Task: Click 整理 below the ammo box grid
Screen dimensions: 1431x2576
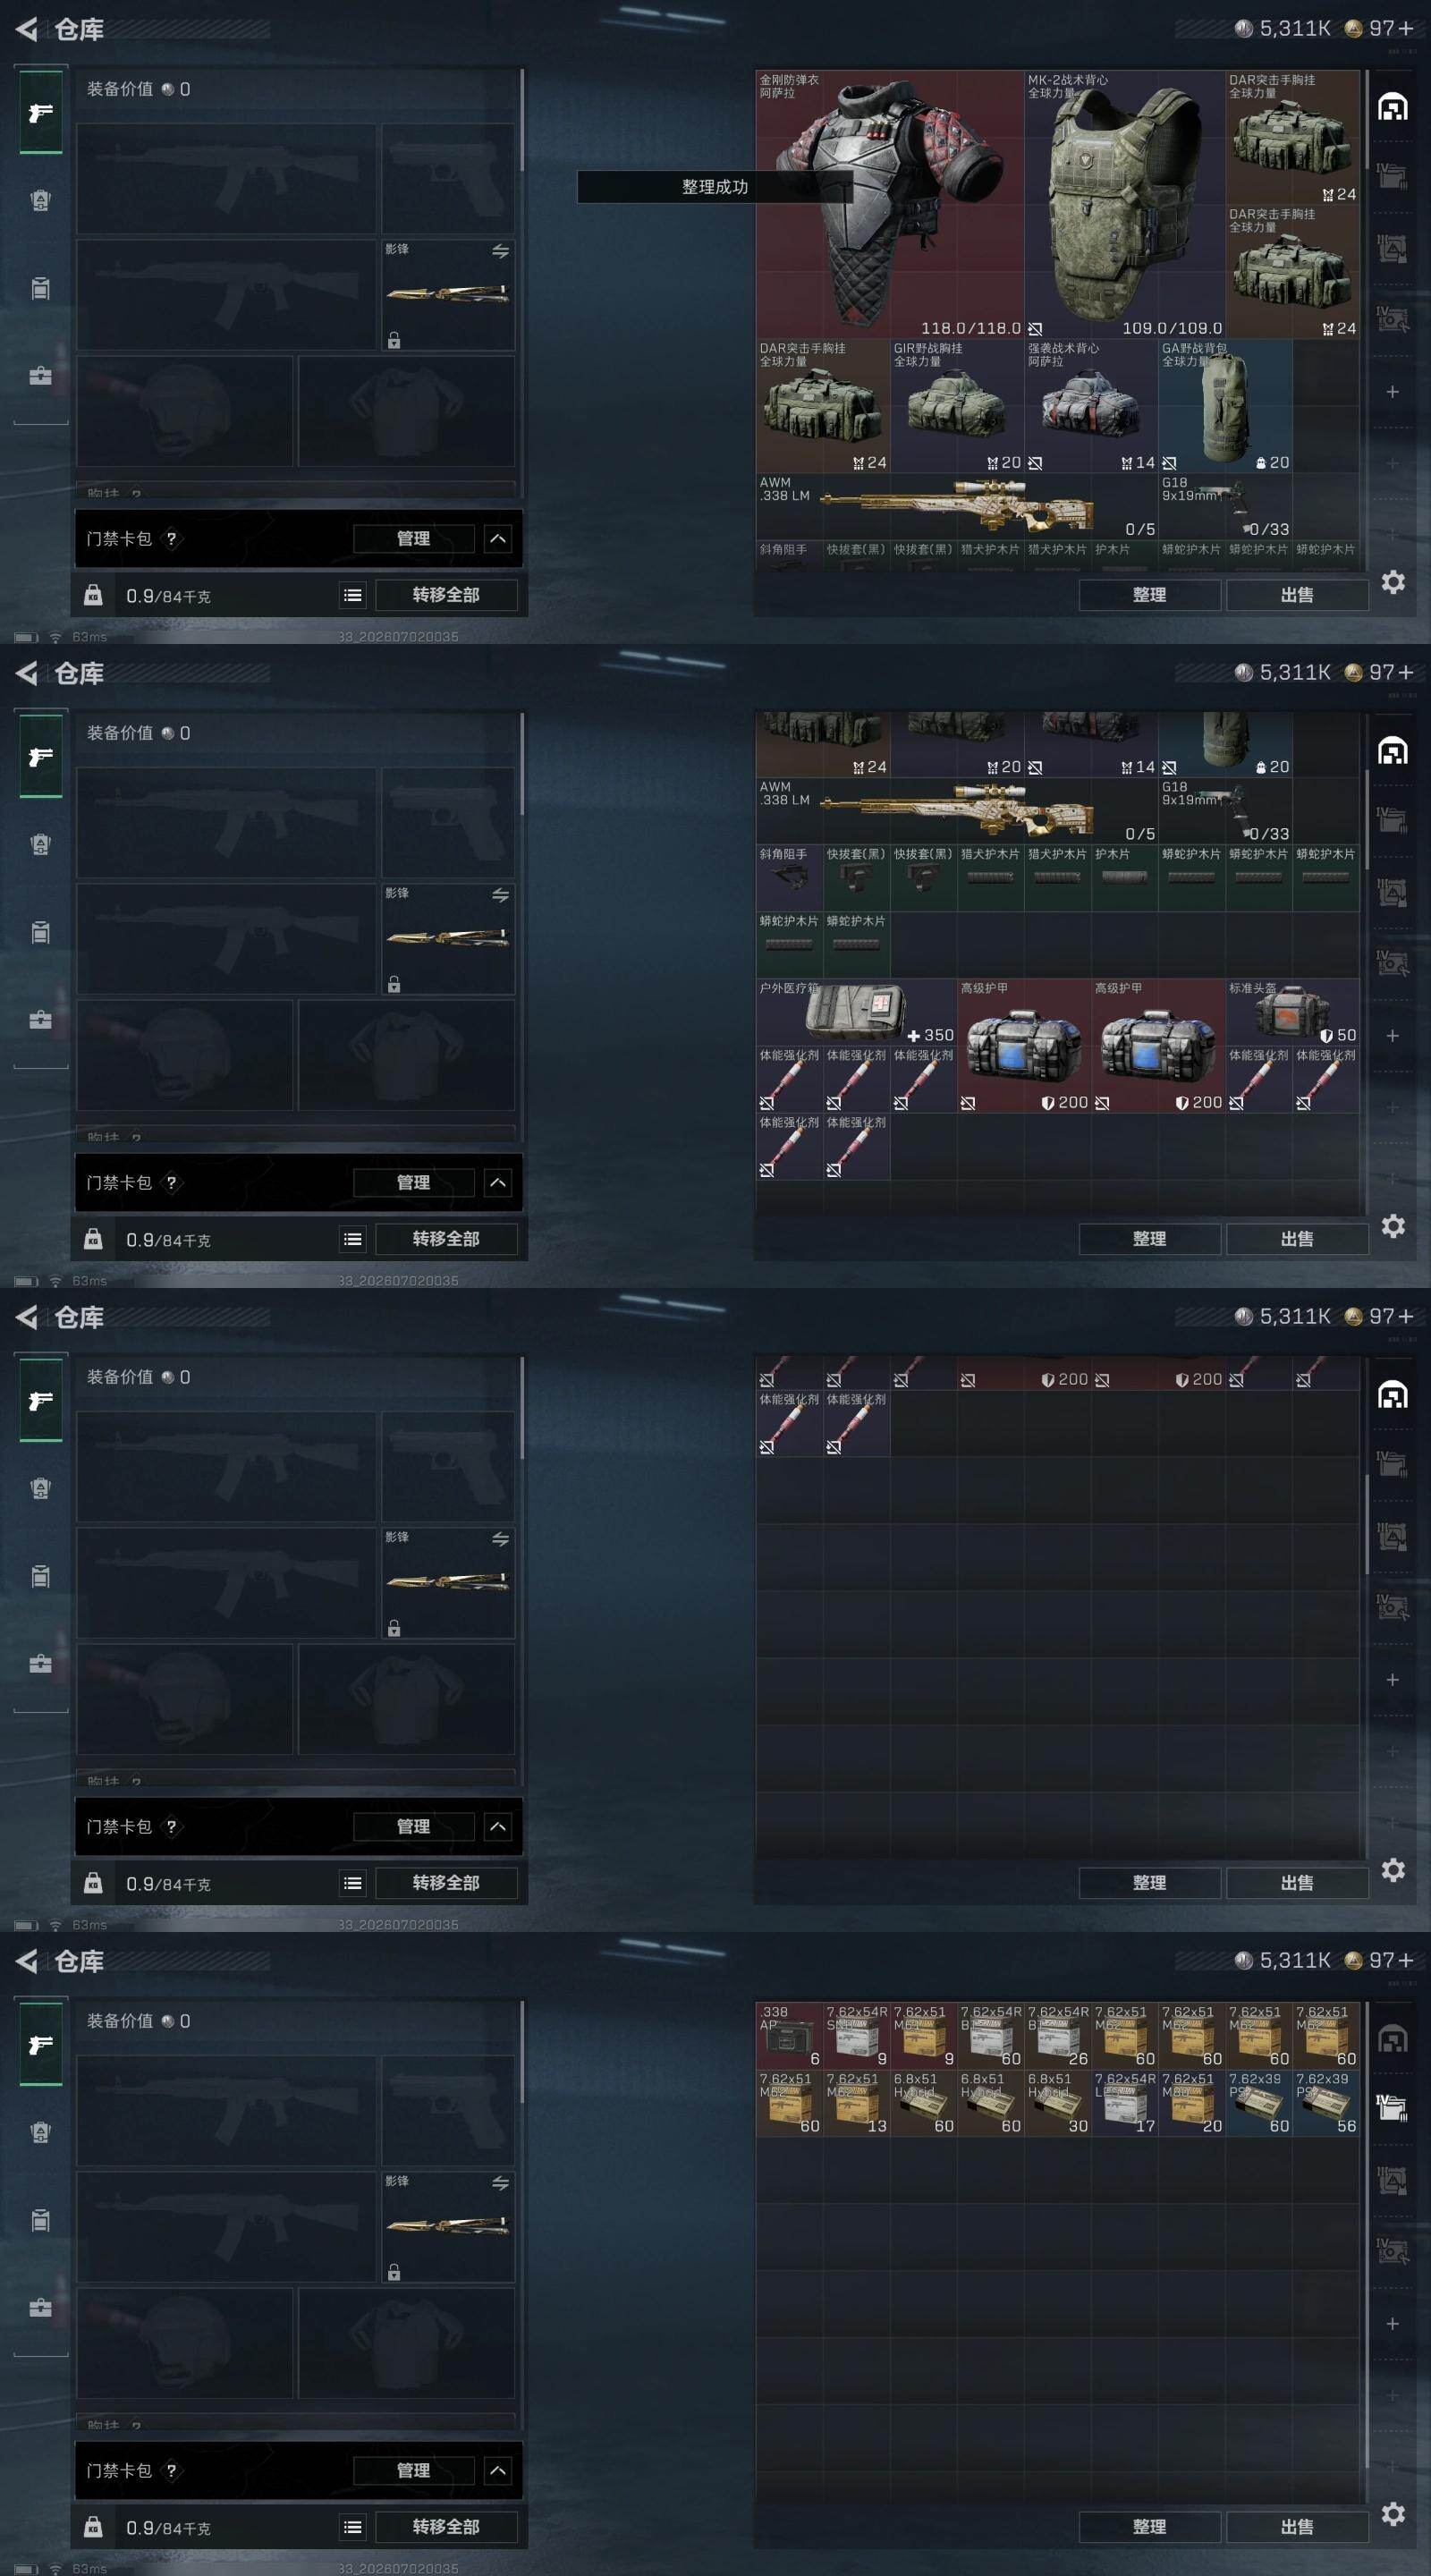Action: tap(1149, 2527)
